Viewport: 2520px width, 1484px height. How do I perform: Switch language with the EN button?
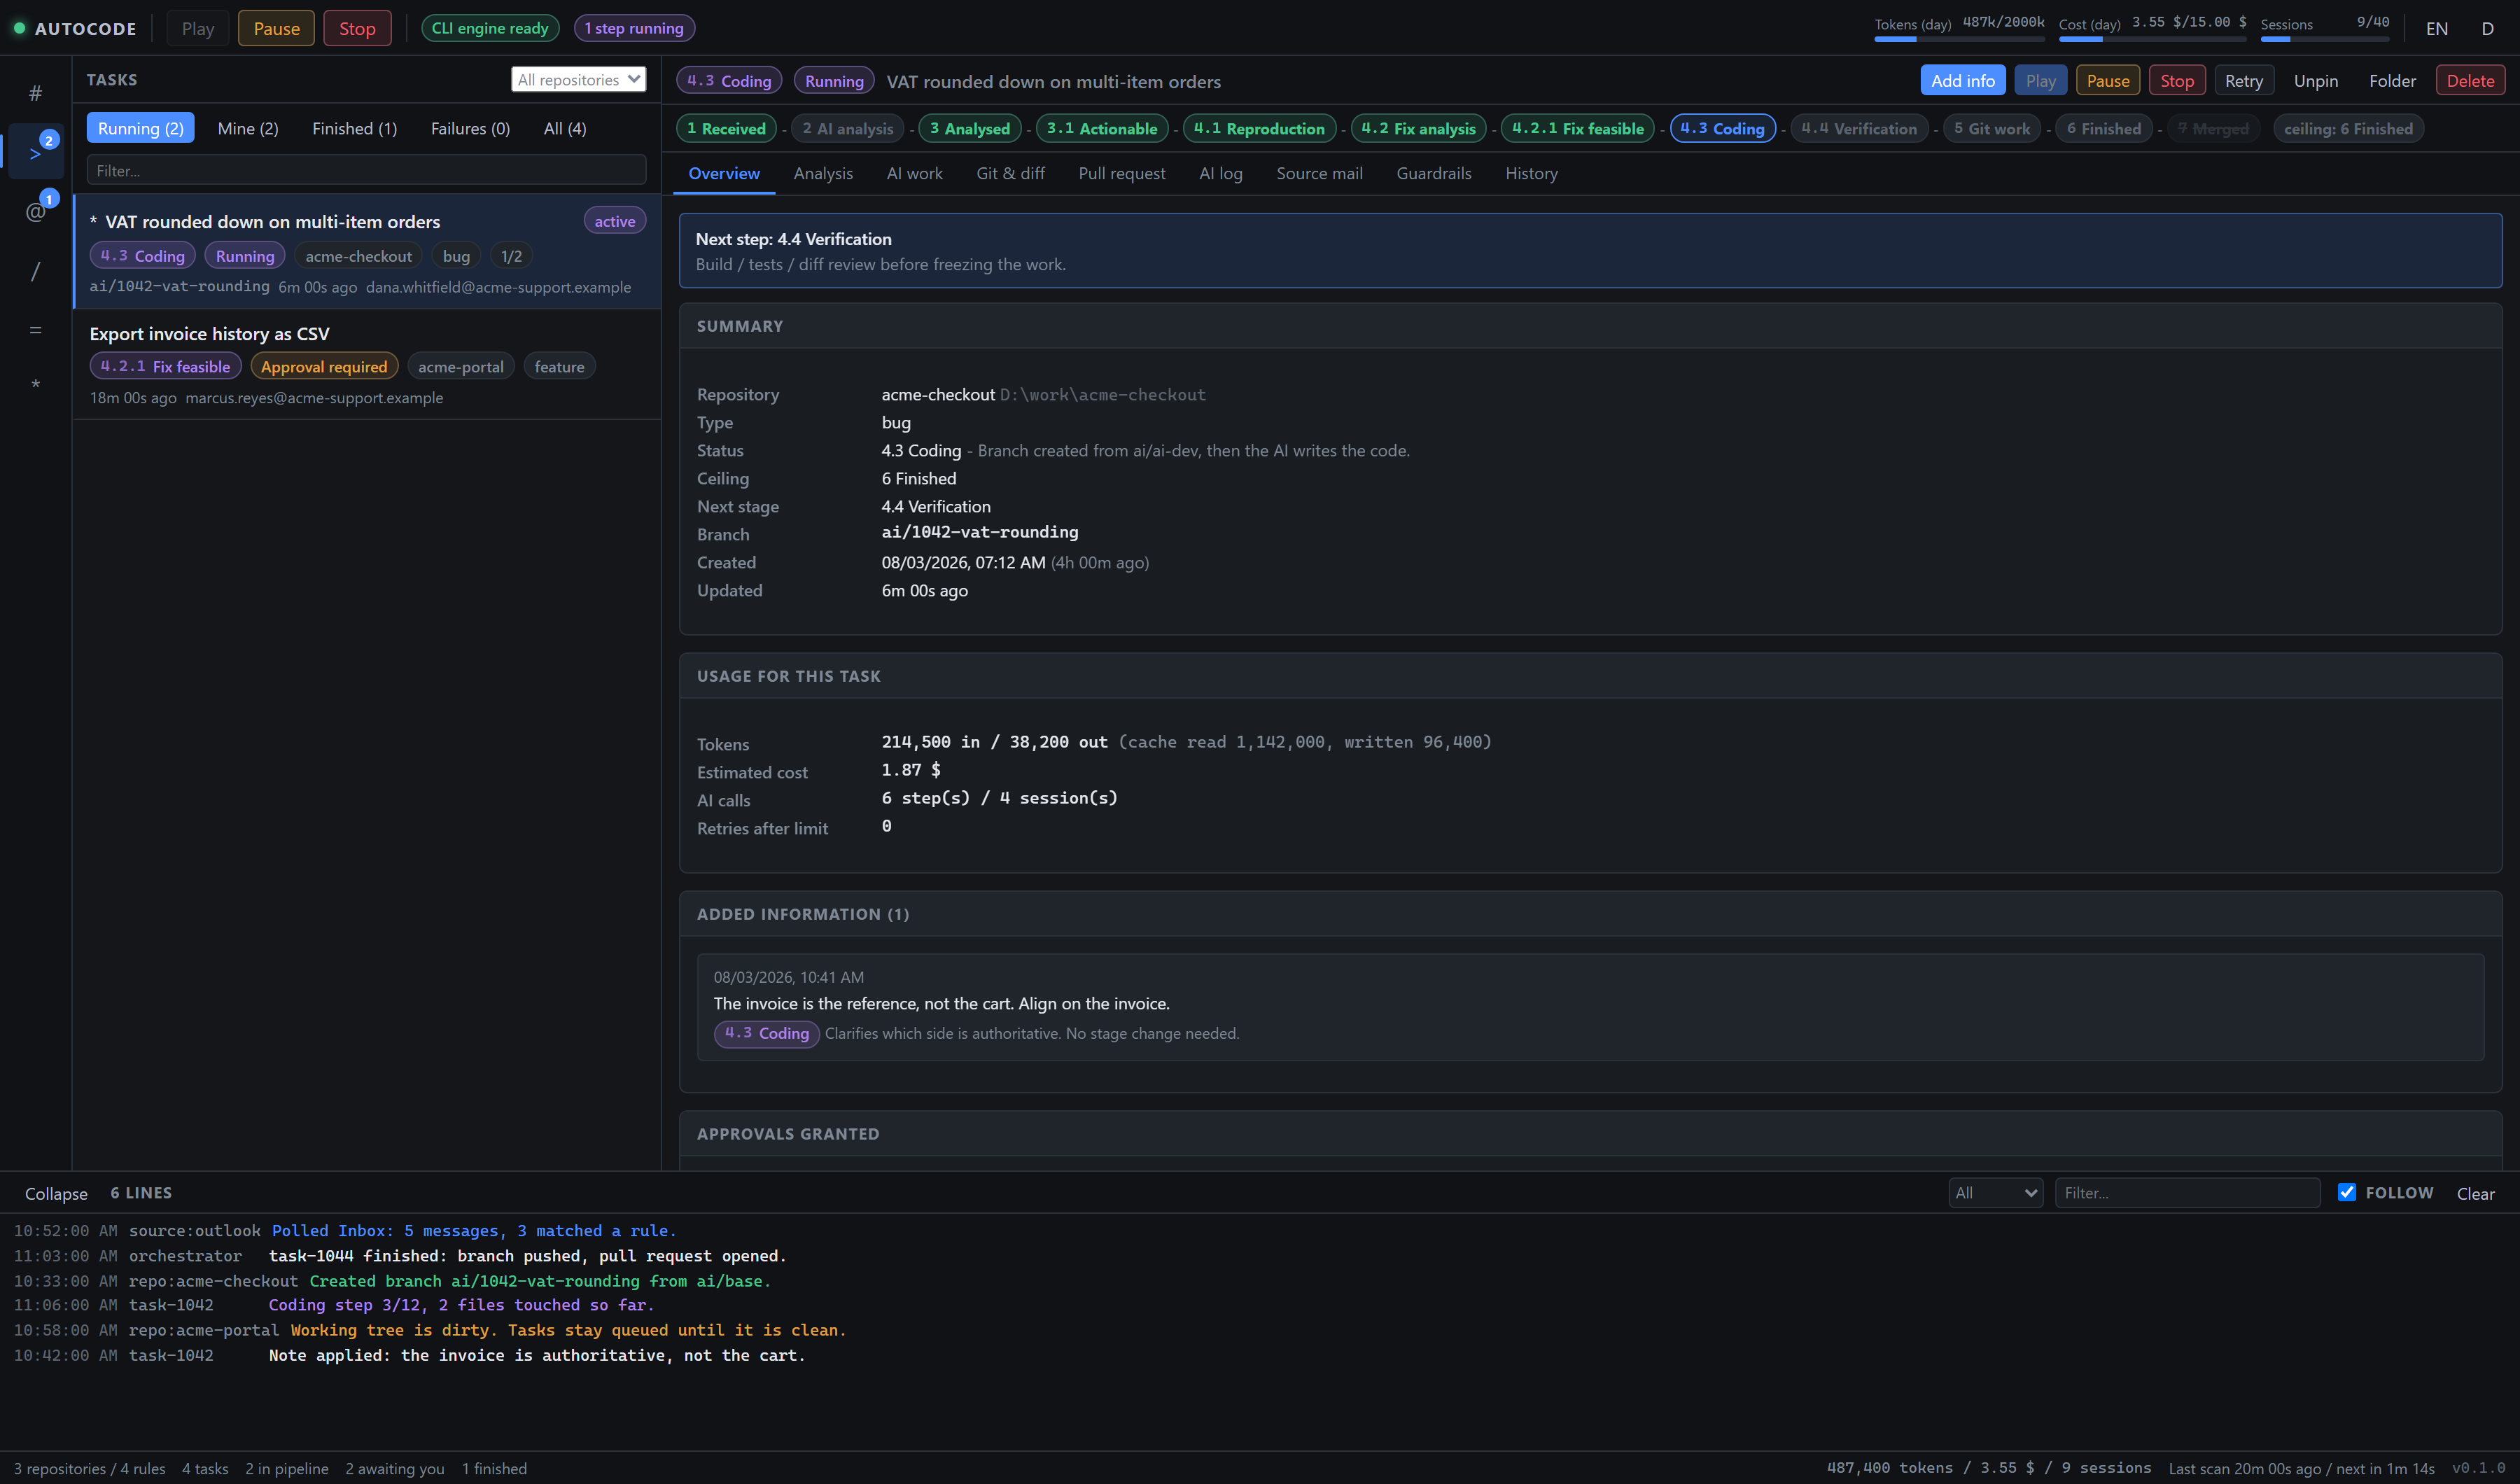click(x=2436, y=28)
